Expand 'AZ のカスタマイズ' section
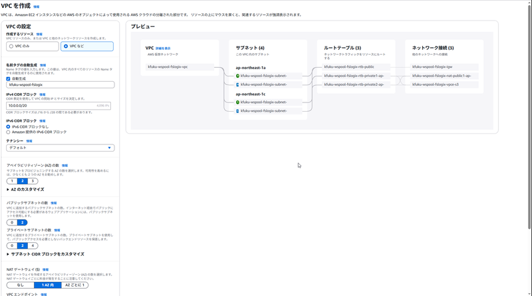Viewport: 532px width, 296px height. point(25,190)
